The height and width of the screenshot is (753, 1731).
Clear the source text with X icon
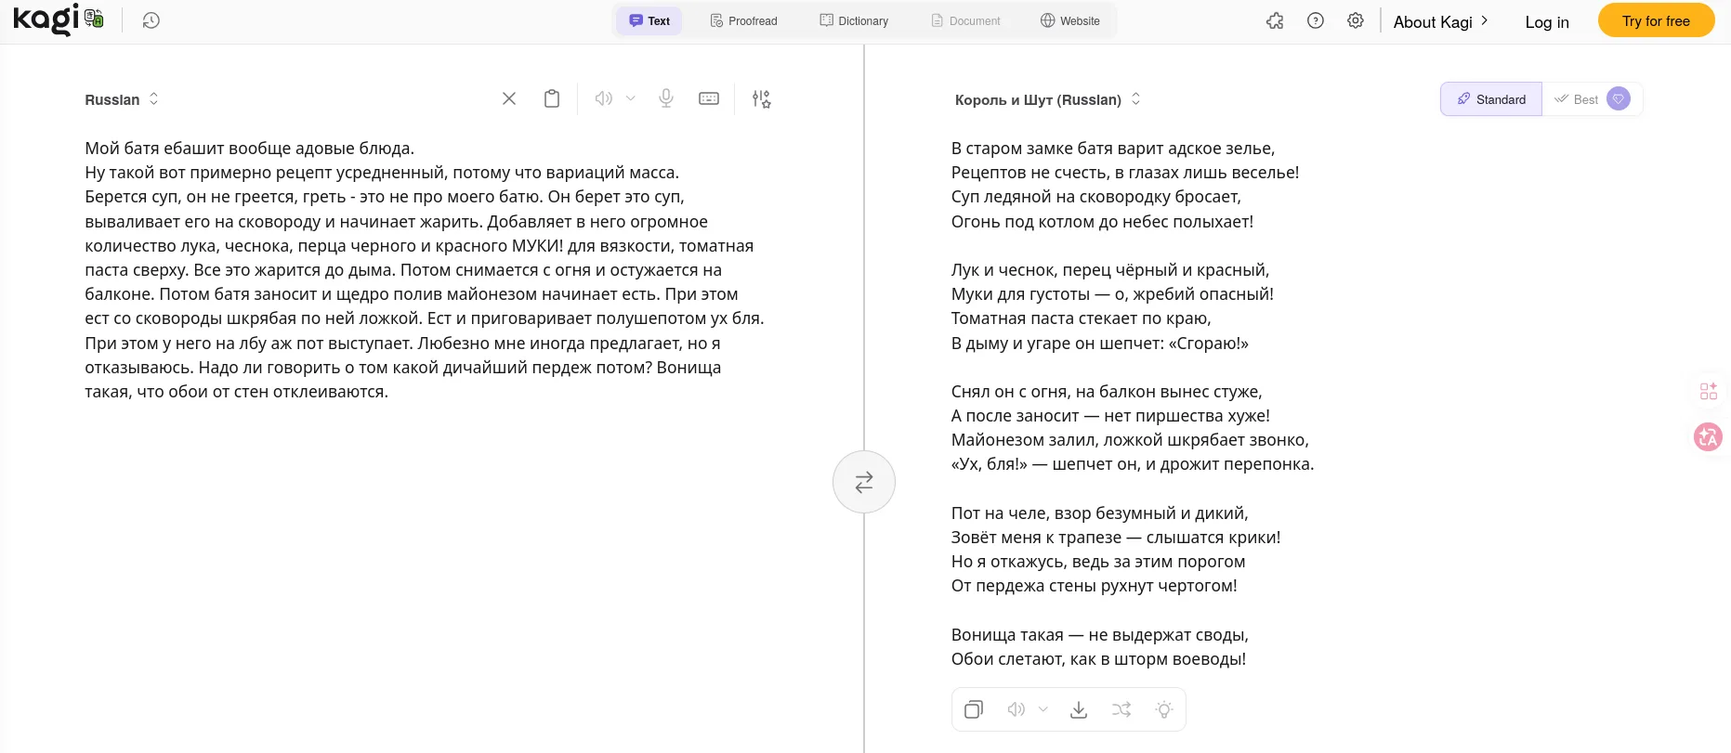tap(509, 98)
